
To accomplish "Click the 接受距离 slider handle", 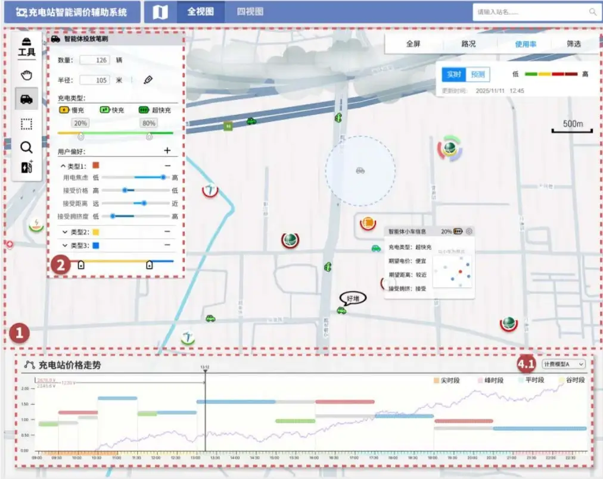I will (144, 203).
